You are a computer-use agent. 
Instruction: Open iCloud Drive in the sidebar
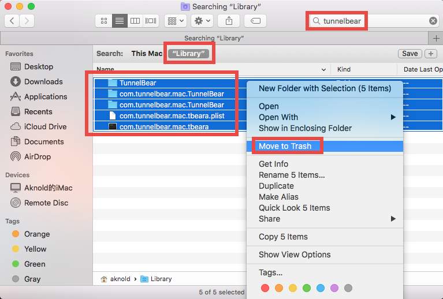pos(39,126)
